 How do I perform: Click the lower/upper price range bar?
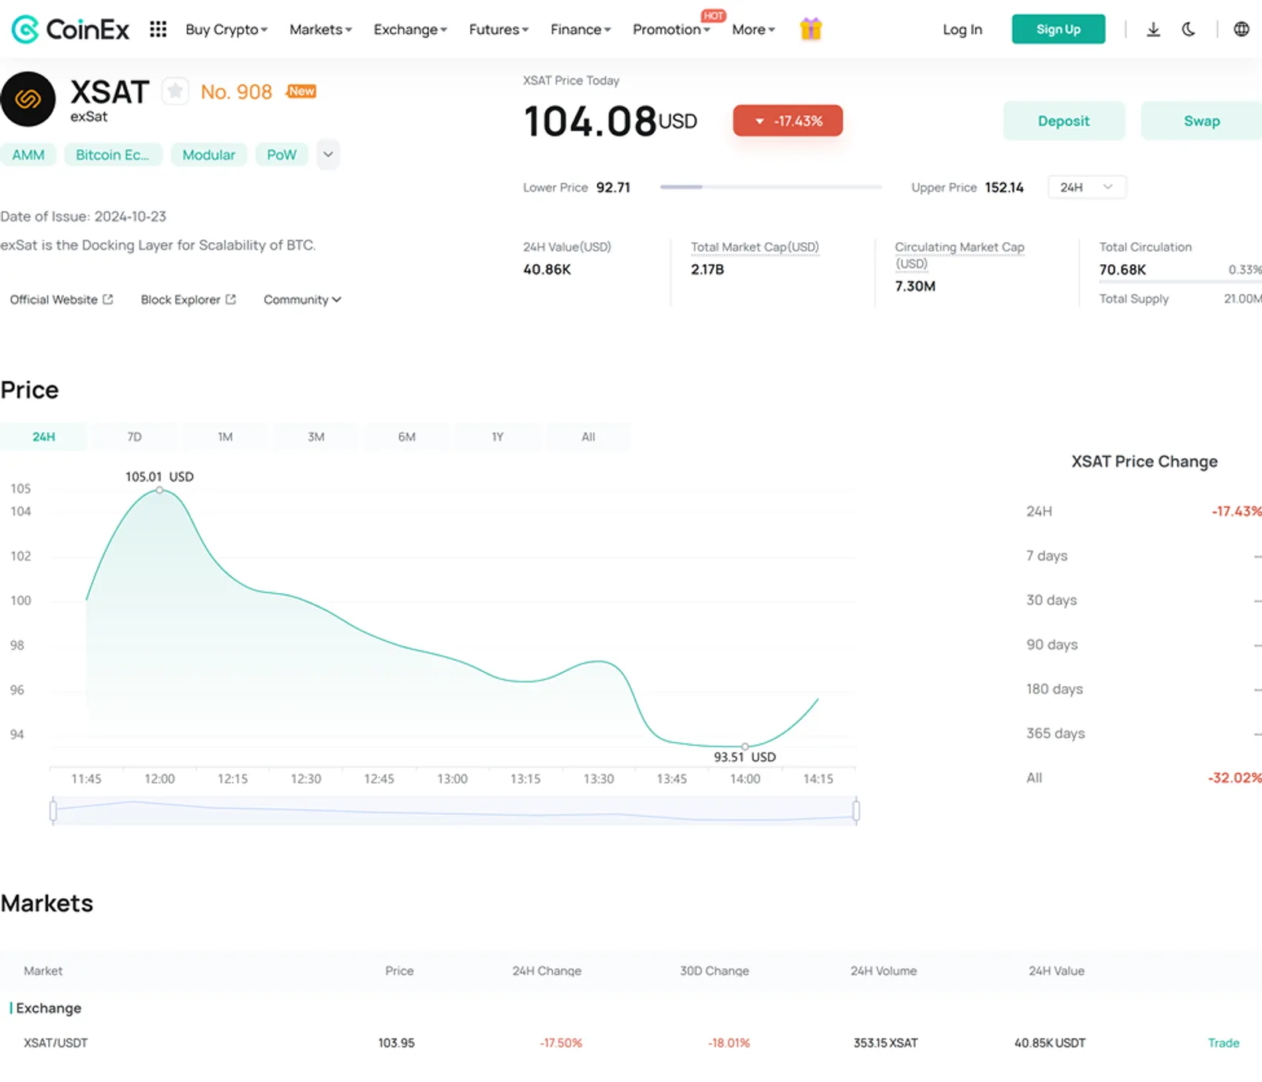point(771,187)
